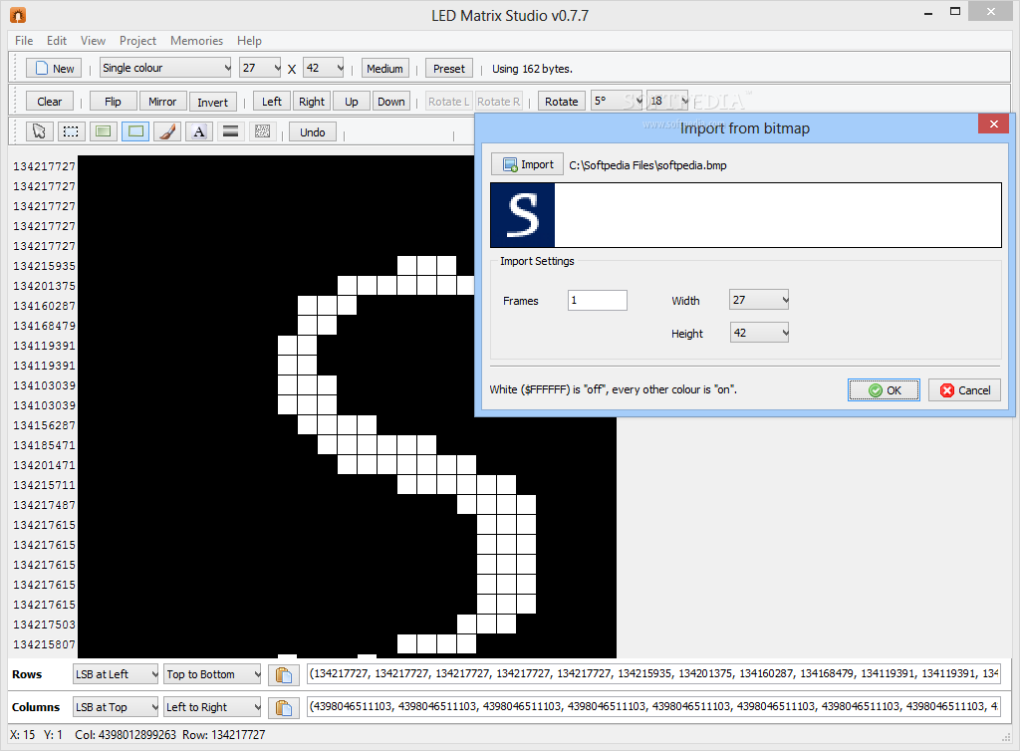Cancel the Import from bitmap dialog

pyautogui.click(x=964, y=390)
